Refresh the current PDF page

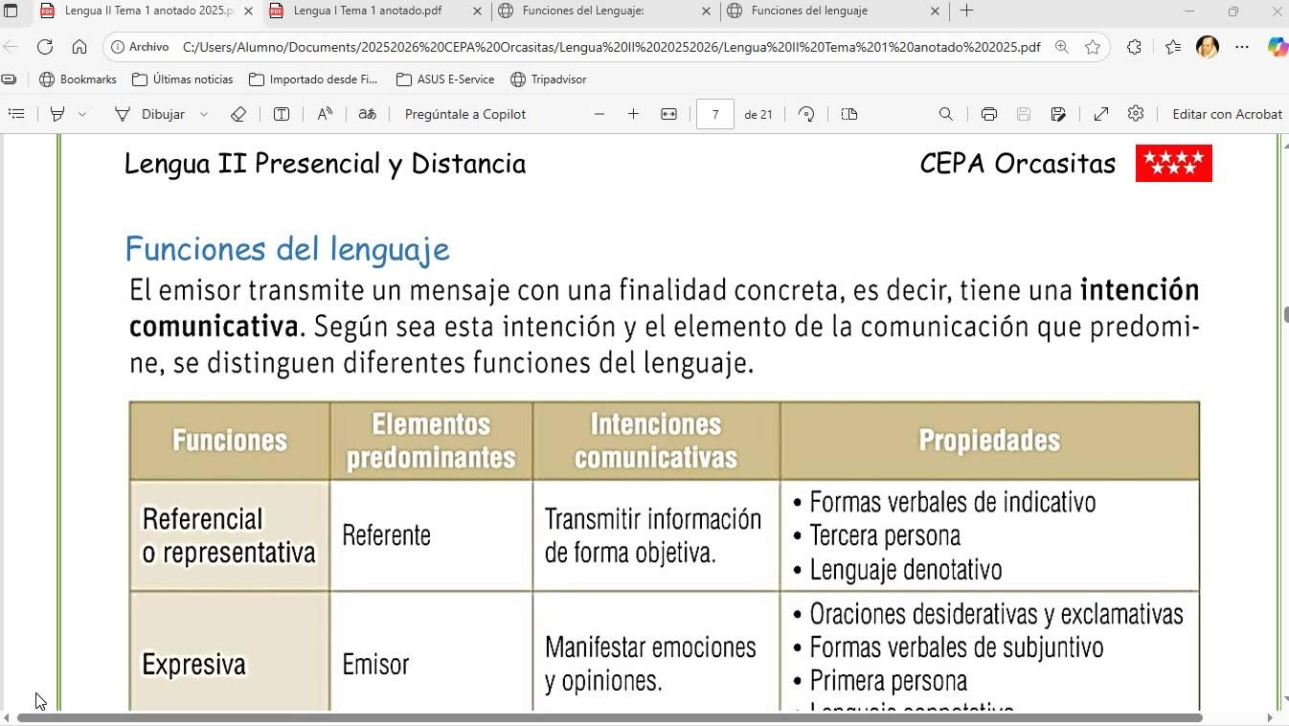(x=45, y=47)
